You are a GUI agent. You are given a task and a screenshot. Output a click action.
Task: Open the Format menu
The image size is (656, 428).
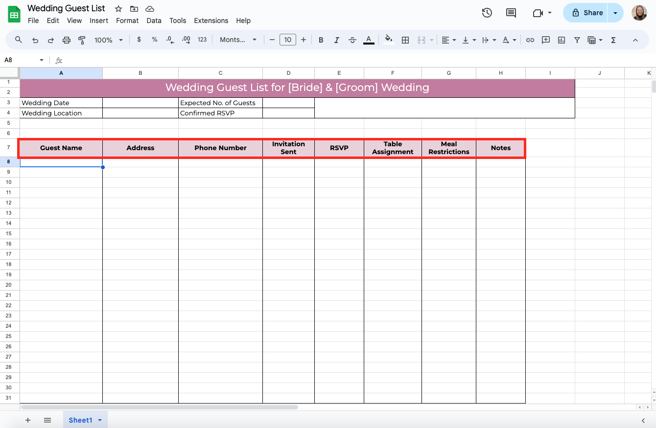[127, 21]
